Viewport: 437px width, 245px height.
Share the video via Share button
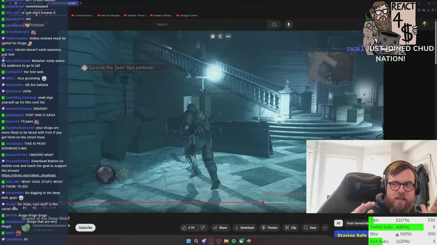point(220,228)
